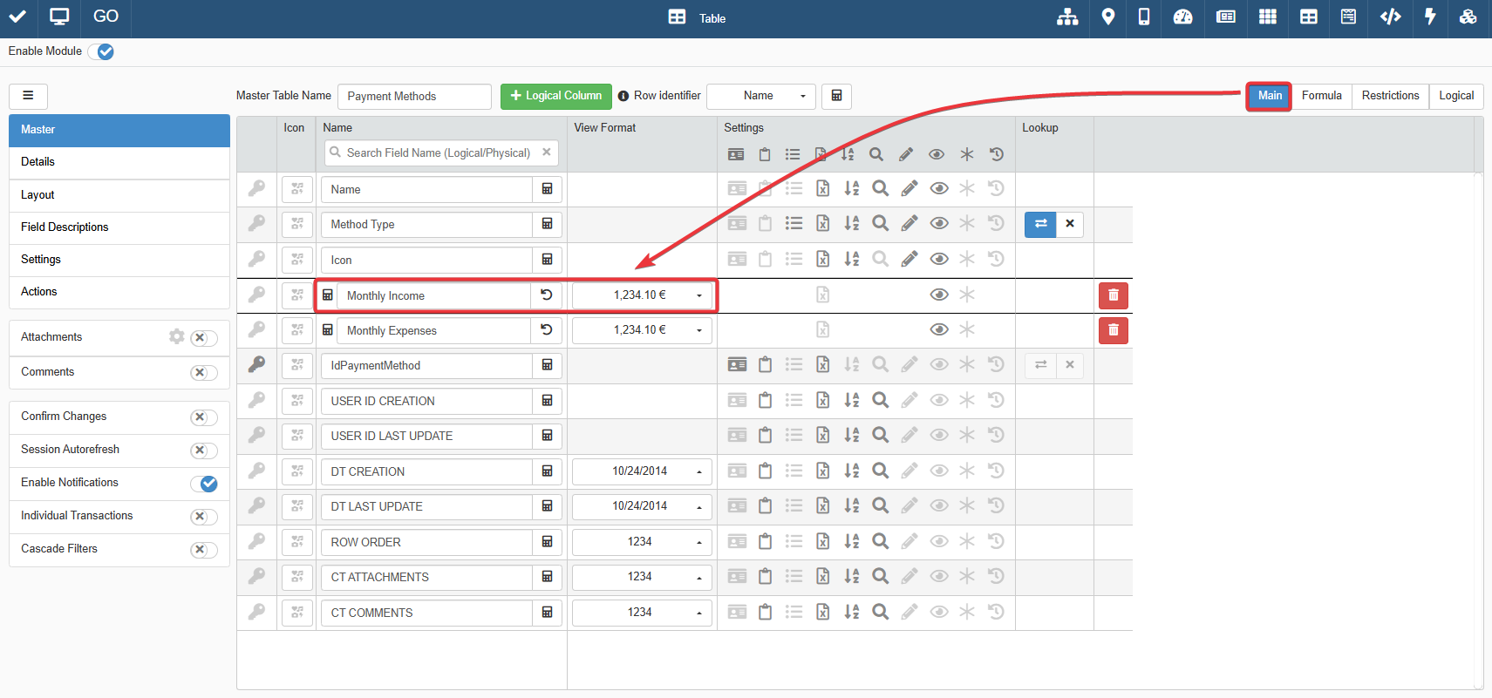Viewport: 1492px width, 698px height.
Task: Open the Layout sidebar section
Action: coord(119,195)
